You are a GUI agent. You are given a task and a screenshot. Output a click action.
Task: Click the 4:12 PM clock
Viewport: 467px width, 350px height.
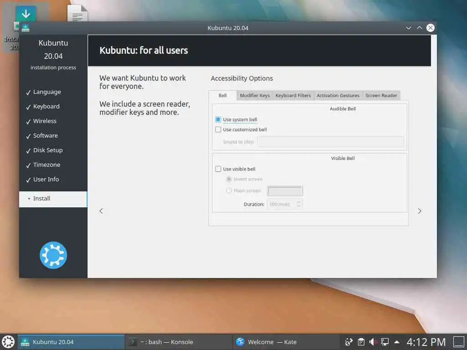click(x=426, y=342)
